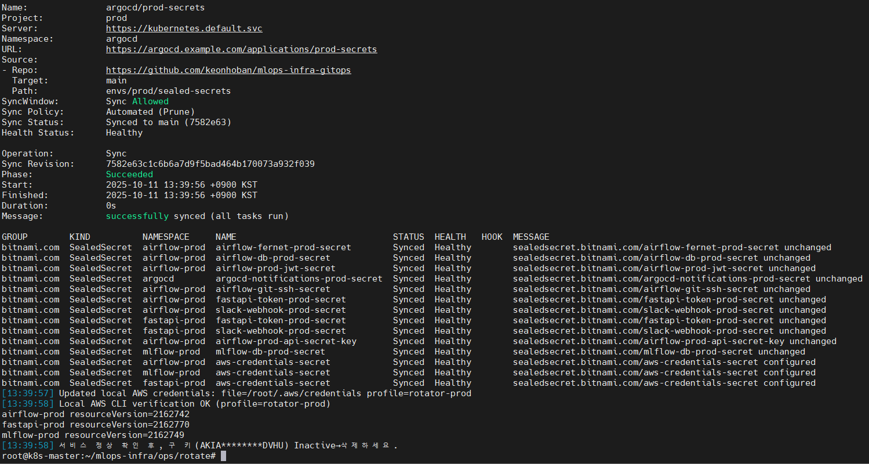The image size is (869, 464).
Task: Select the sync revision hash 7582e63c
Action: [210, 163]
